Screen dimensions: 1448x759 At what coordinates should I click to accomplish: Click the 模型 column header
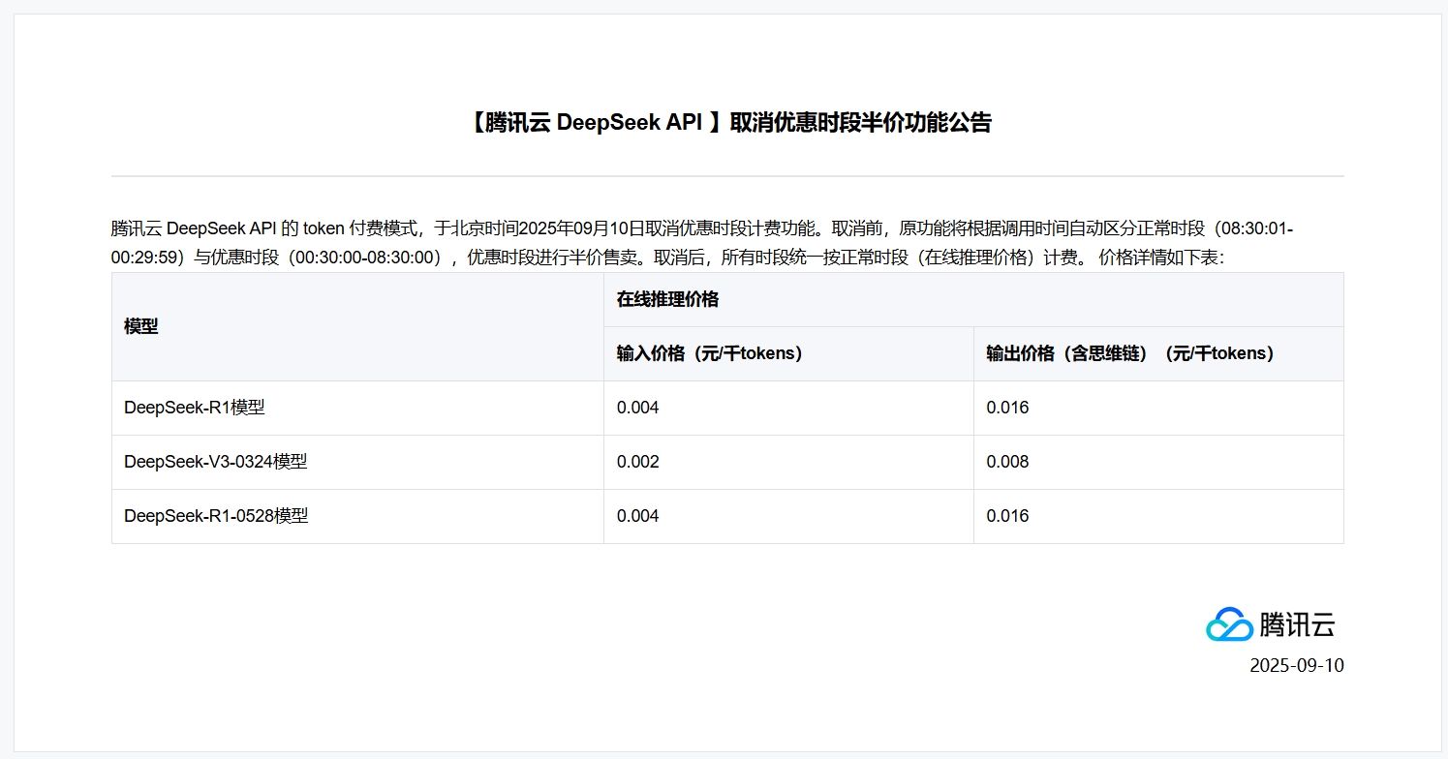coord(357,327)
